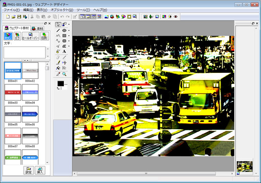
Task: Click the New file icon
Action: click(8, 17)
